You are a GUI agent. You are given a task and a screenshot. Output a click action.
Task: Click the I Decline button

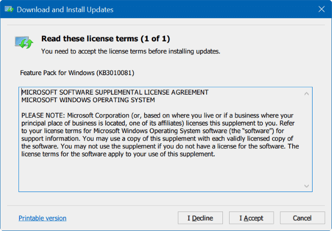[200, 218]
